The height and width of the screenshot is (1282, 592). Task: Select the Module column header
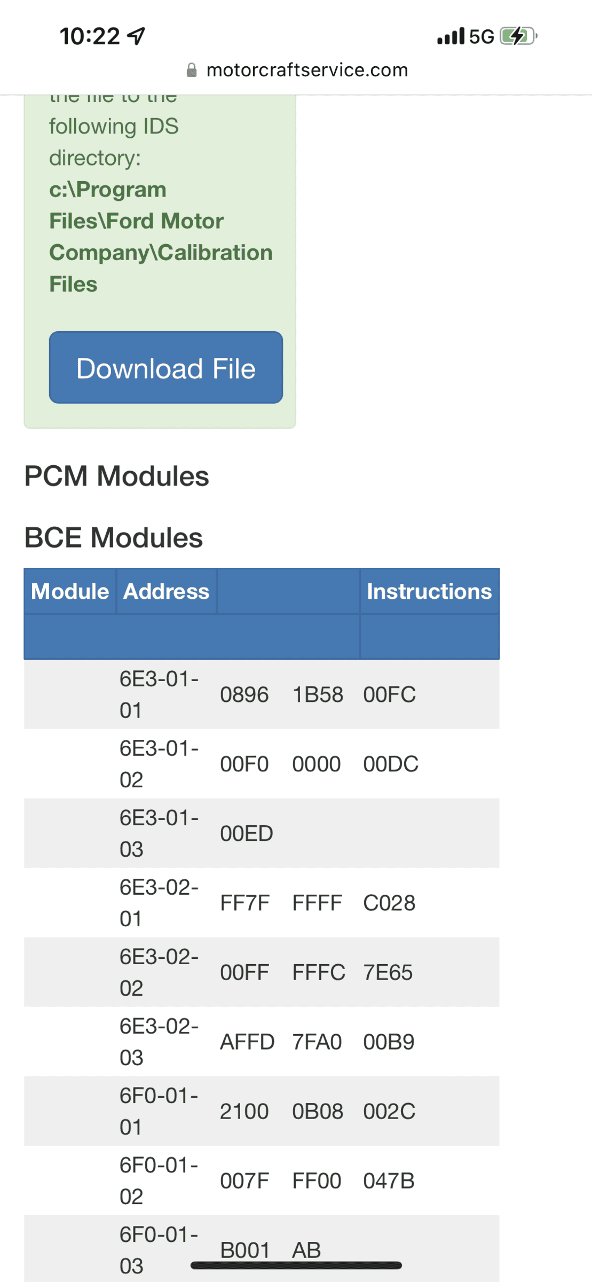pyautogui.click(x=70, y=591)
